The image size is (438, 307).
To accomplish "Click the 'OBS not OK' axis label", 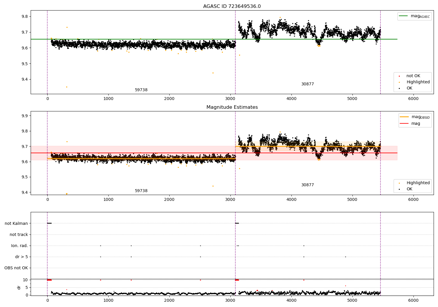I will [x=16, y=268].
